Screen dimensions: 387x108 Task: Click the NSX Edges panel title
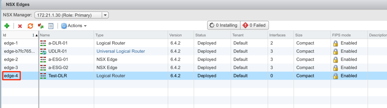18,4
